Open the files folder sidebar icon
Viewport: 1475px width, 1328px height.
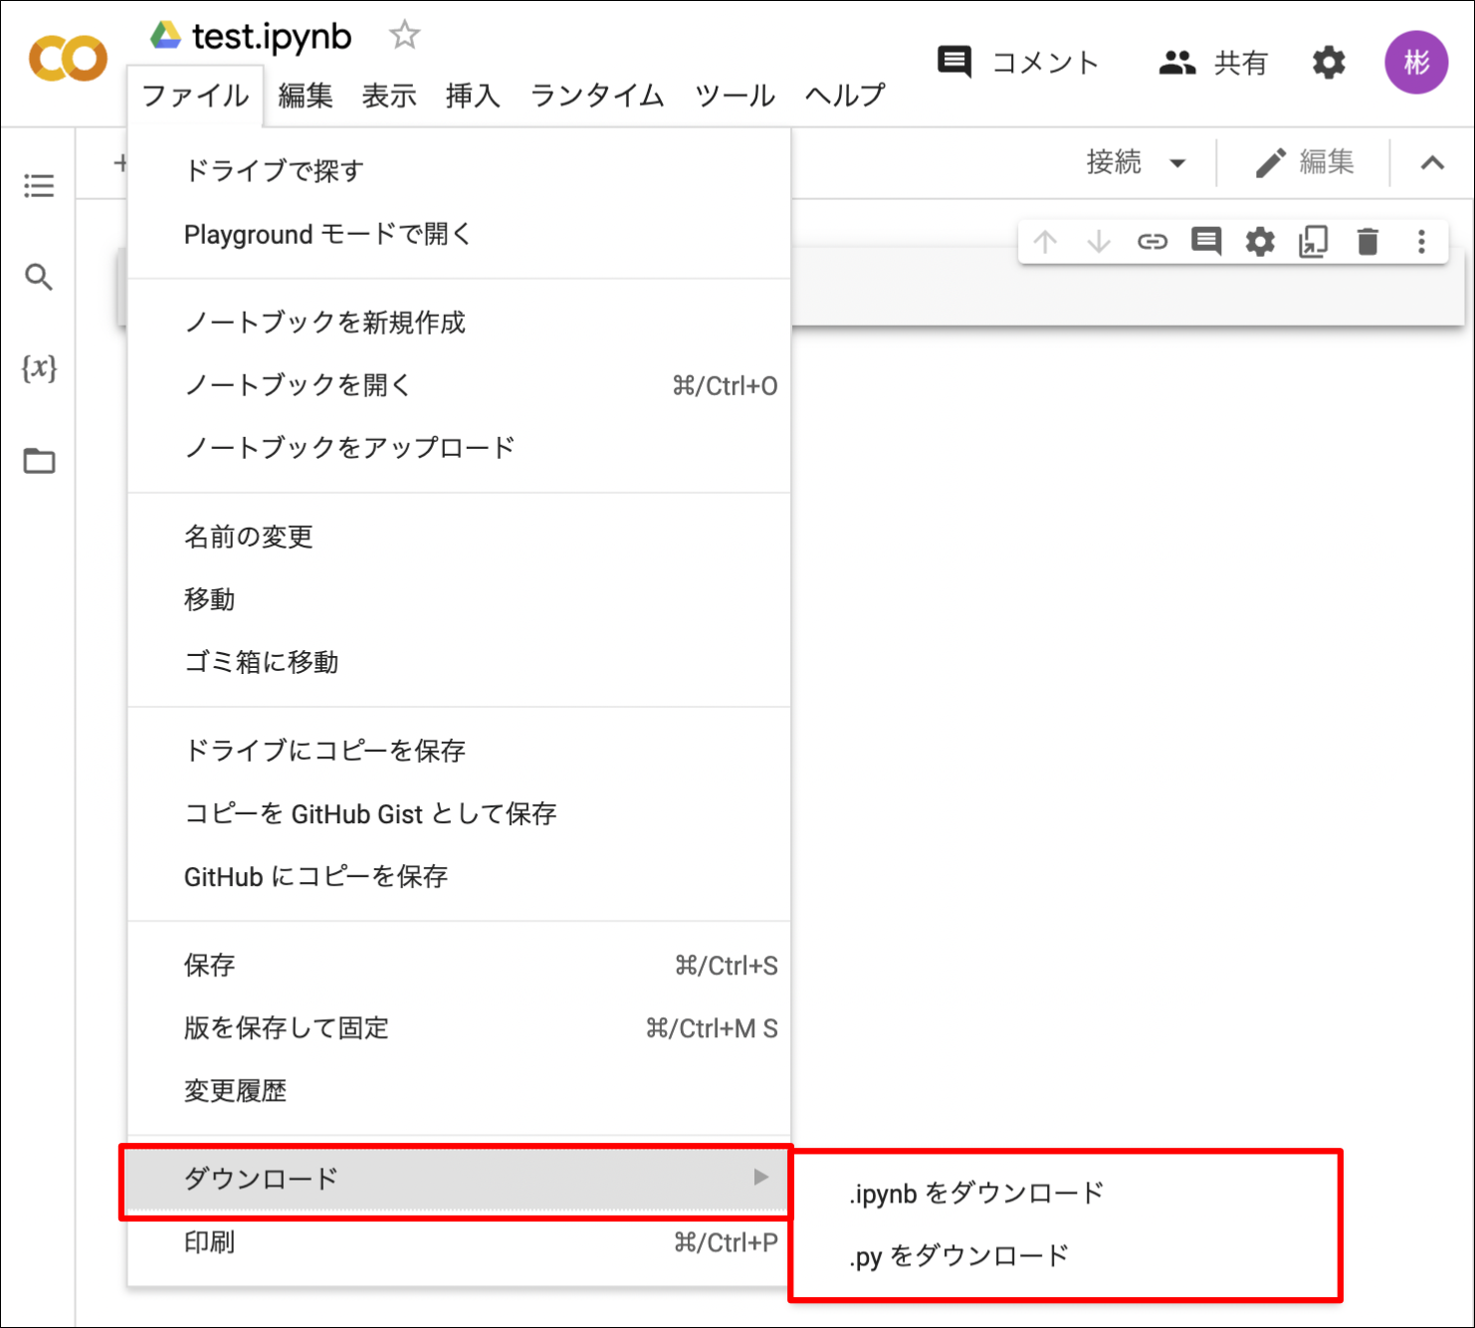click(x=39, y=461)
